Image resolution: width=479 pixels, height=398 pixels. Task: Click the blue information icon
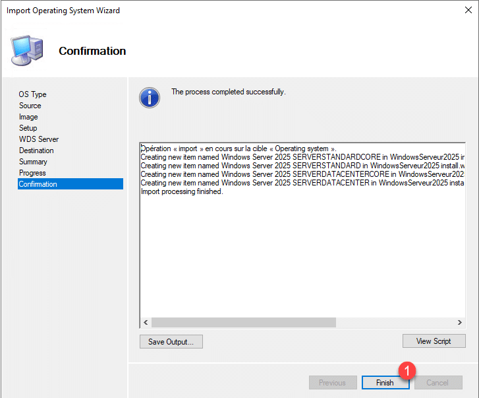click(150, 97)
